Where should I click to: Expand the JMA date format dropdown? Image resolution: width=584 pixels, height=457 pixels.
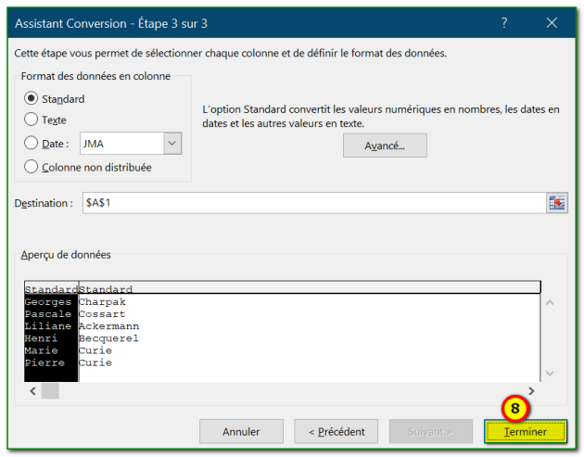tap(172, 143)
